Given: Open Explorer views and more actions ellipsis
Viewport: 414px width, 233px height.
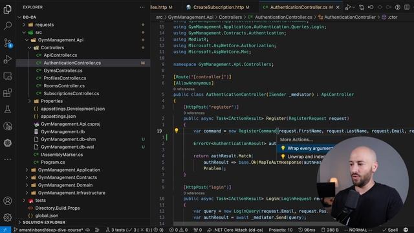Looking at the screenshot, I should click(142, 7).
